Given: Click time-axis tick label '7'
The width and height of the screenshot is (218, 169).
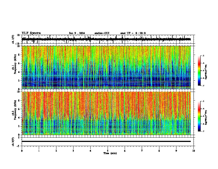Looking at the screenshot, I should 142,151.
